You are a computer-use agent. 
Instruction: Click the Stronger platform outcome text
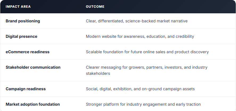click(x=143, y=104)
